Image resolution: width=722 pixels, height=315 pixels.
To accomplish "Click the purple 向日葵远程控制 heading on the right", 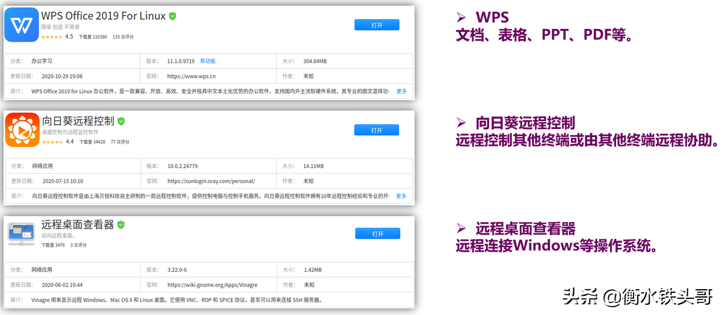I will (x=525, y=124).
